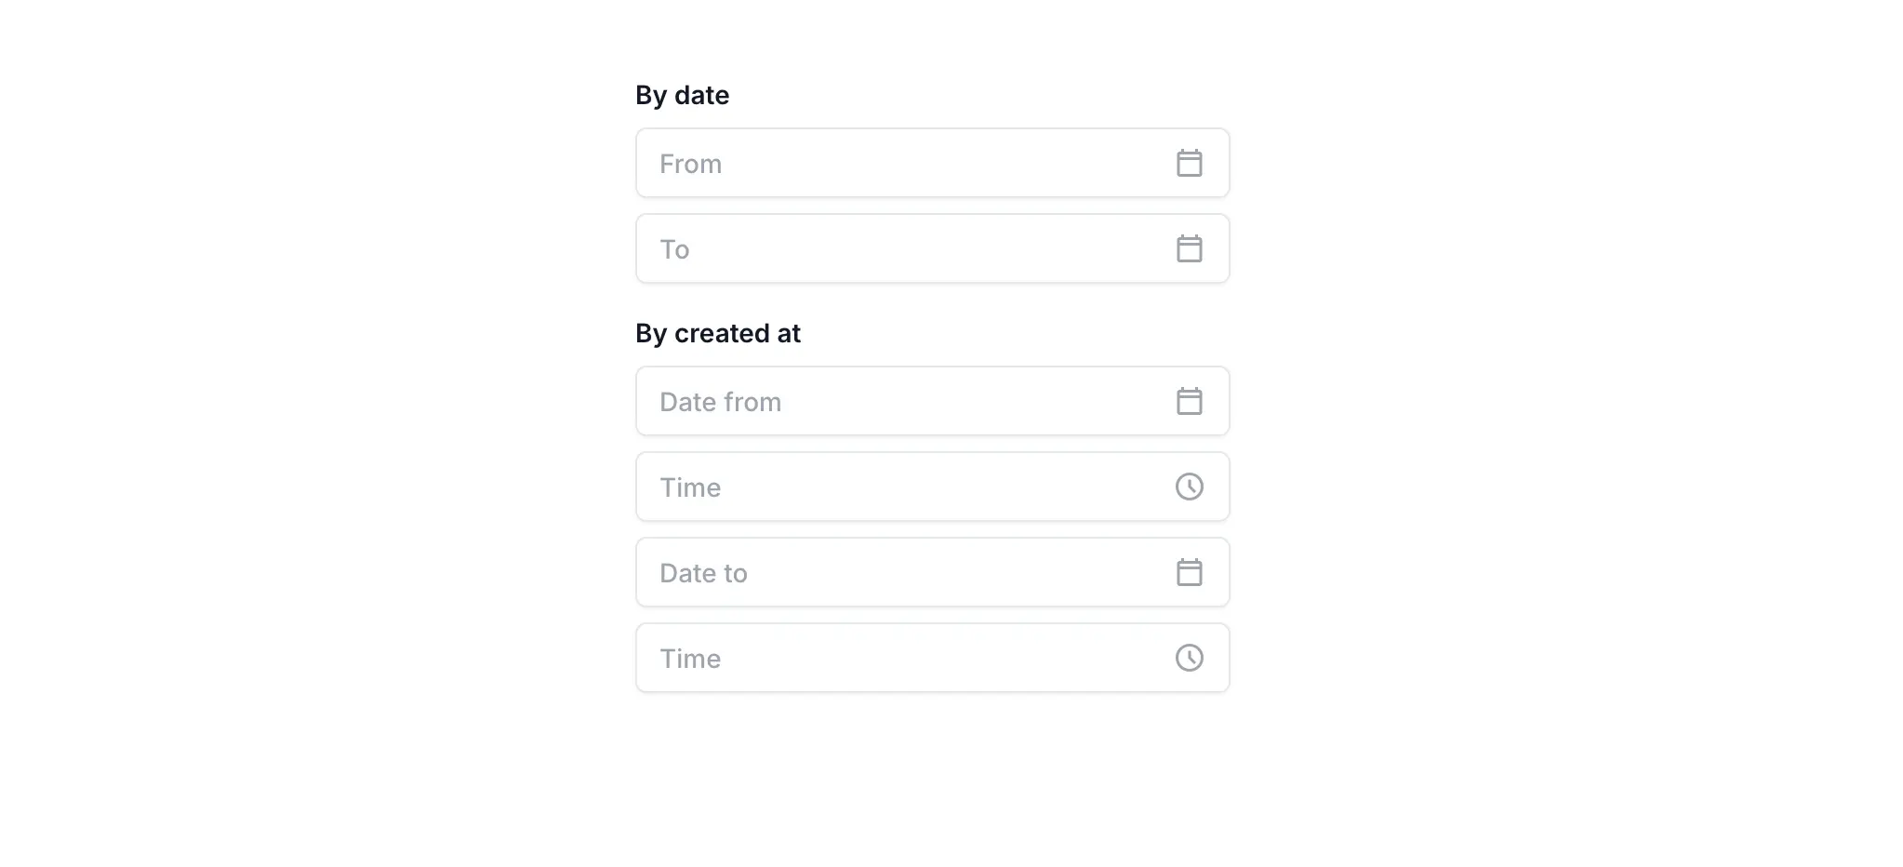Viewport: 1903px width, 867px height.
Task: Click the last 'Time' placeholder text
Action: (690, 659)
